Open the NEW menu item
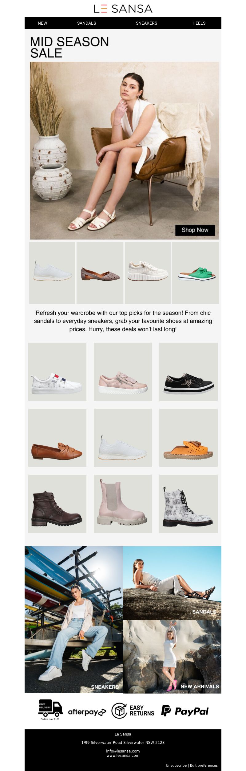Viewport: 246px width, 771px height. [42, 23]
